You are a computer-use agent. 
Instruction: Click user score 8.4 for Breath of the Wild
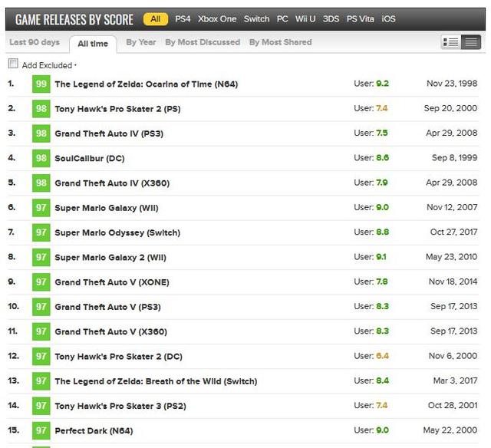pos(382,380)
